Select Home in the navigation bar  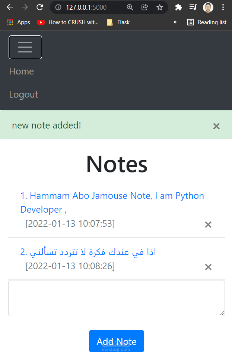tap(21, 71)
